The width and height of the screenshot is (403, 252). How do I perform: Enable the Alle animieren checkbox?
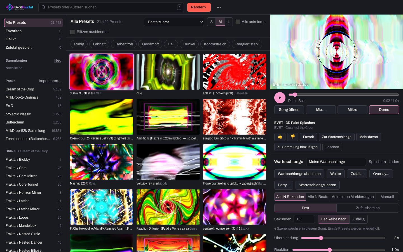[238, 22]
